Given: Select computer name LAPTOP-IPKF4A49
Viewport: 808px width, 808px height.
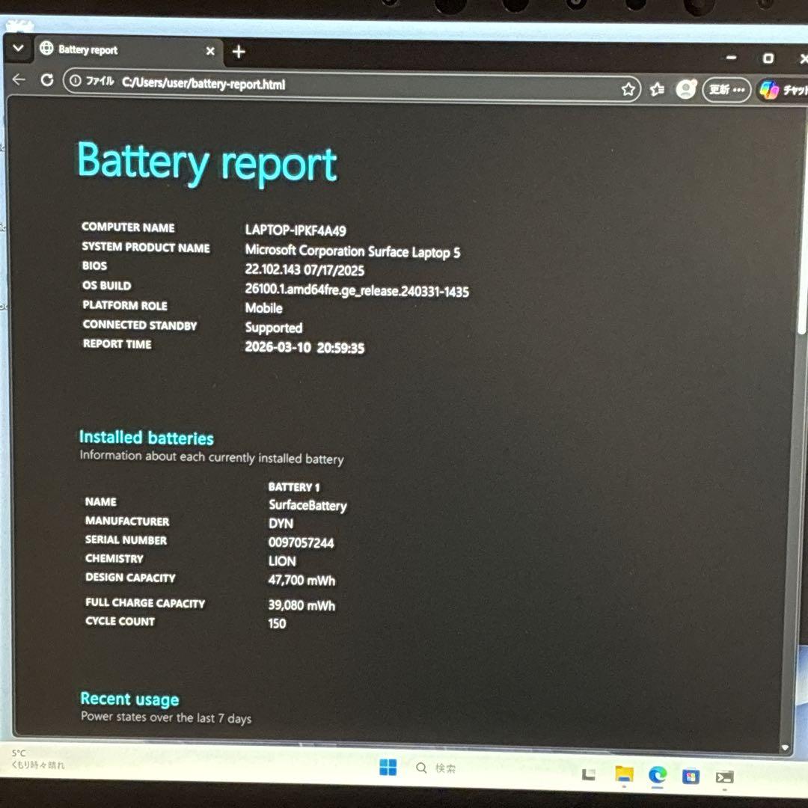Looking at the screenshot, I should click(296, 230).
